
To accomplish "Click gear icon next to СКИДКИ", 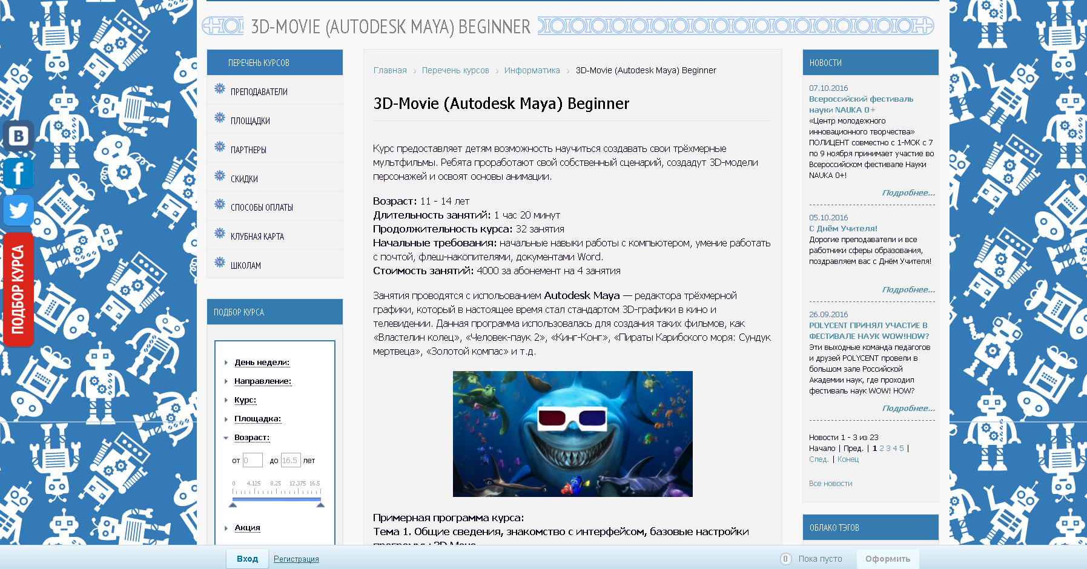I will pos(220,176).
